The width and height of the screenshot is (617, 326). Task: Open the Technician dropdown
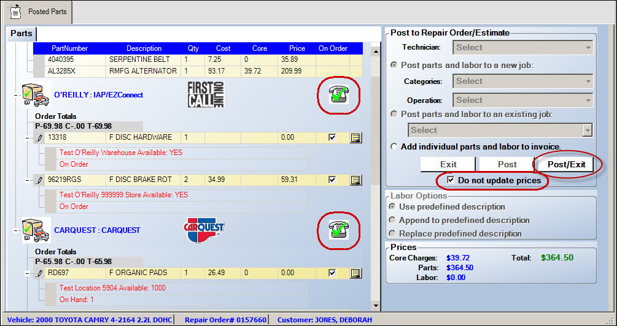click(x=522, y=48)
